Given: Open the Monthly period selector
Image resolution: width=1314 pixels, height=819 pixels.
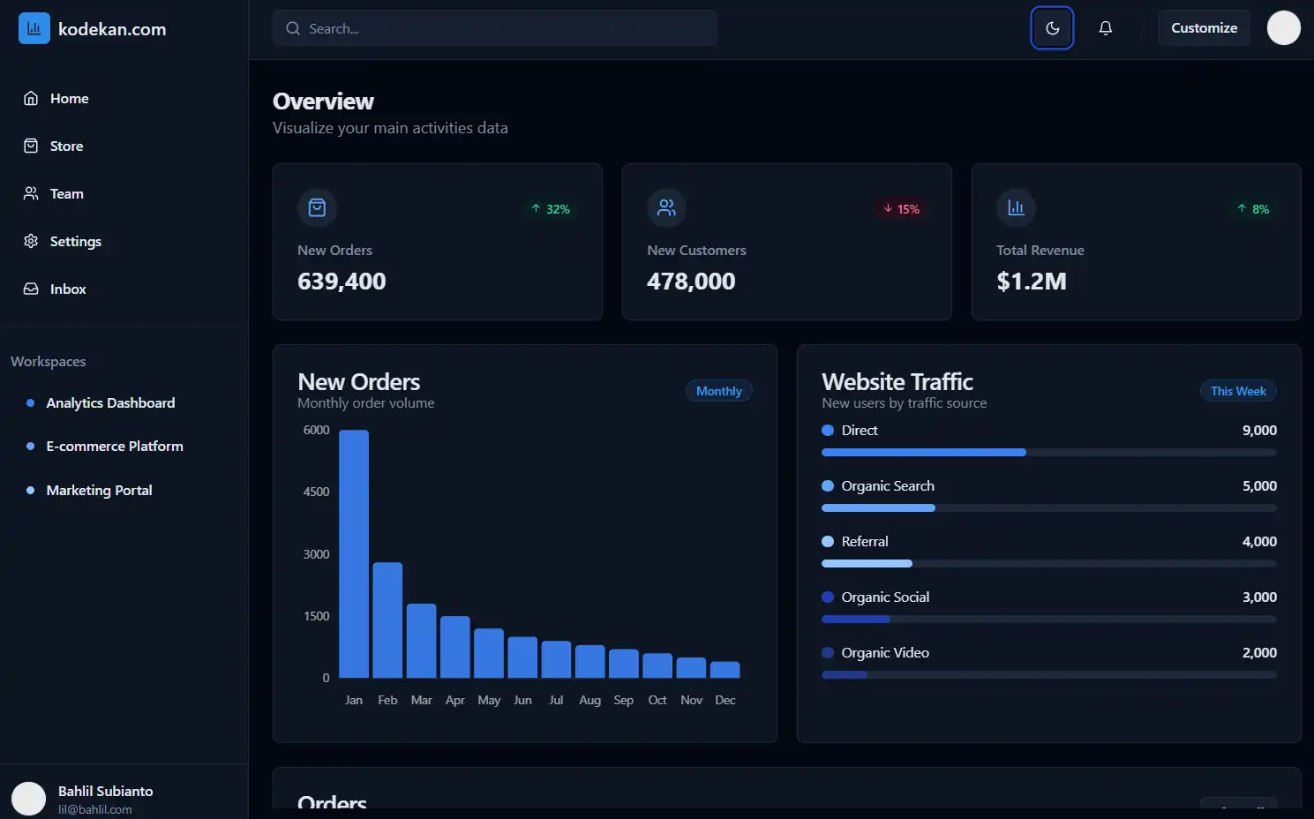Looking at the screenshot, I should 718,391.
